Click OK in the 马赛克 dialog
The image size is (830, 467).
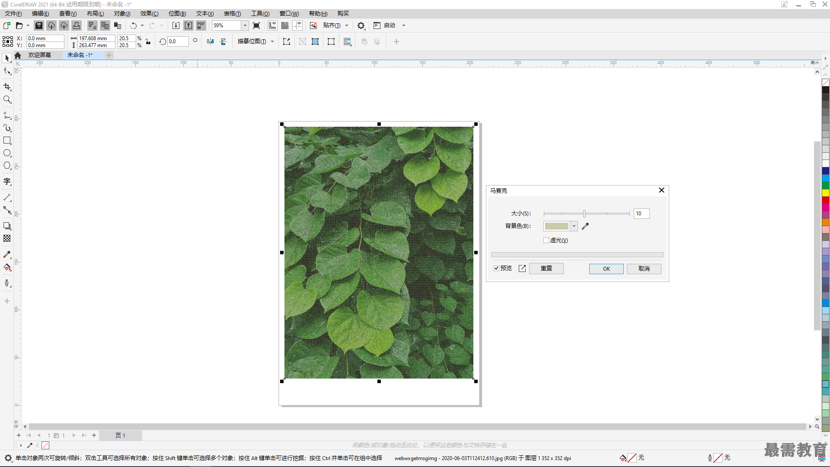point(606,269)
